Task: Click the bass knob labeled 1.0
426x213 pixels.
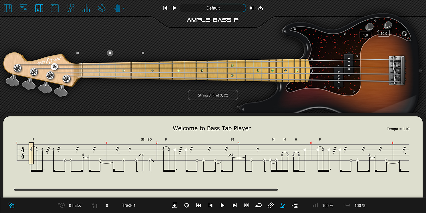Action: (x=369, y=26)
